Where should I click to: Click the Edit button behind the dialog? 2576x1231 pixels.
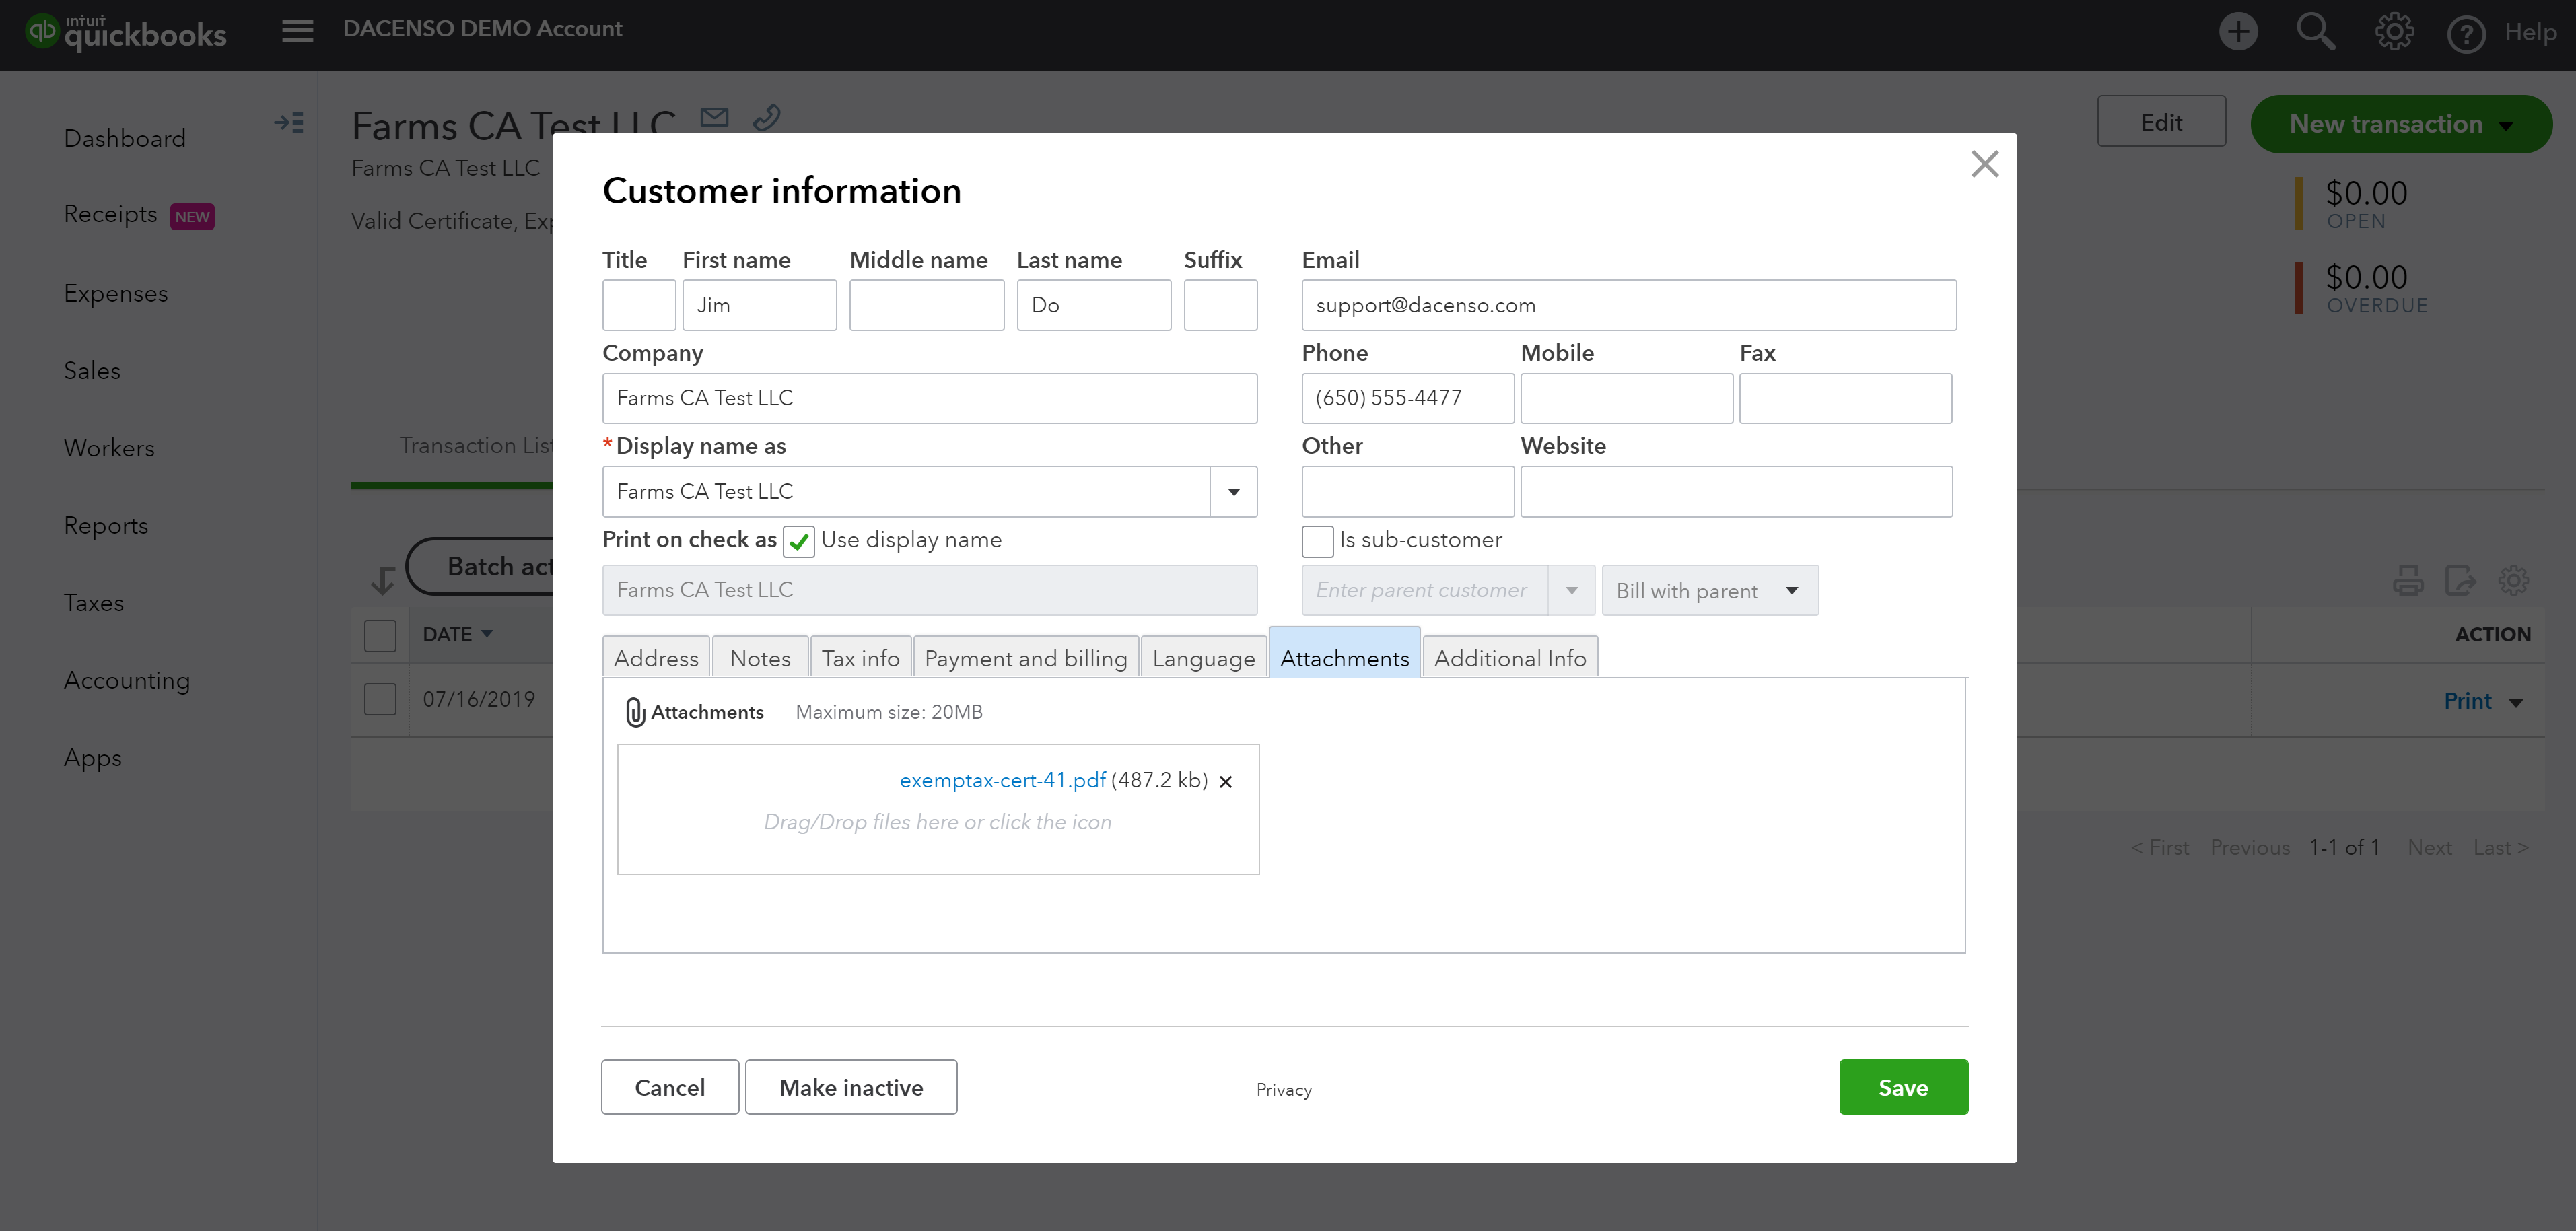2161,122
